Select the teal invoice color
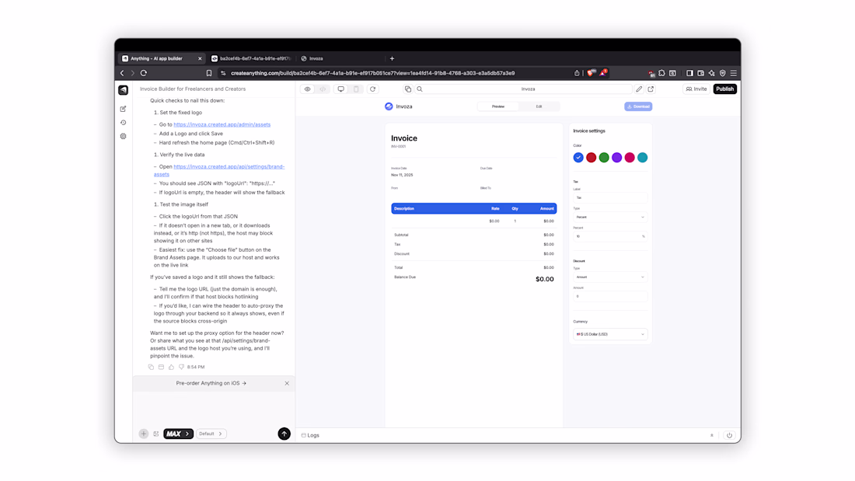Viewport: 855px width, 481px height. [x=642, y=158]
